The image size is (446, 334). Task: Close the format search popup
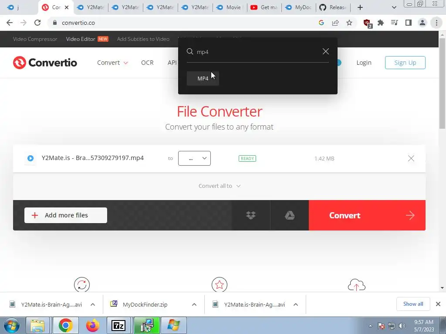point(326,51)
